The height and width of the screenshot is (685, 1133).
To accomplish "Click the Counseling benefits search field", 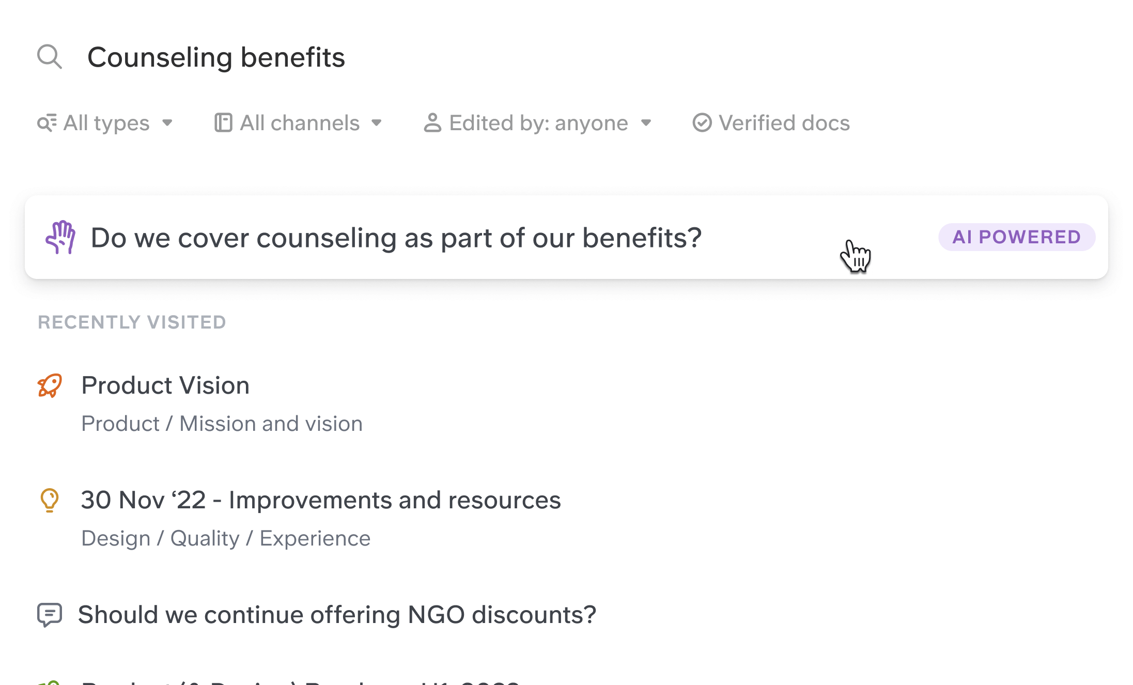I will point(216,57).
